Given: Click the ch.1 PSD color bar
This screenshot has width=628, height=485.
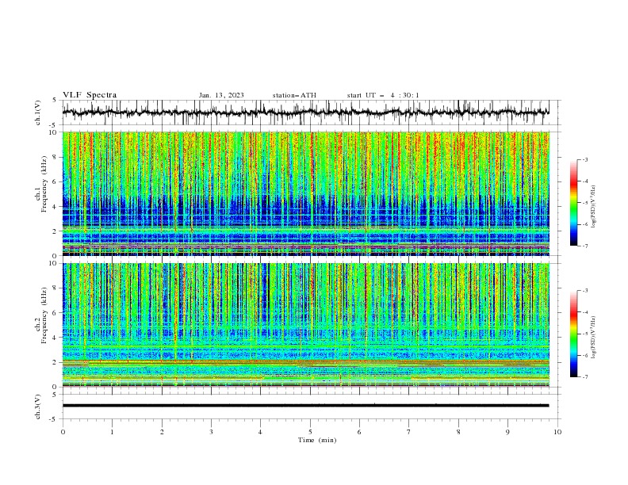Looking at the screenshot, I should (573, 203).
